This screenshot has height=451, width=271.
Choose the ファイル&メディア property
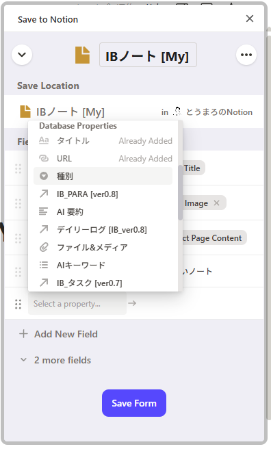pos(103,247)
